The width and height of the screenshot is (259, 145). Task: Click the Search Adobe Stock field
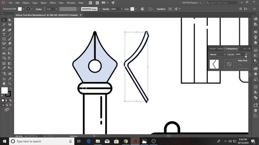(221, 3)
